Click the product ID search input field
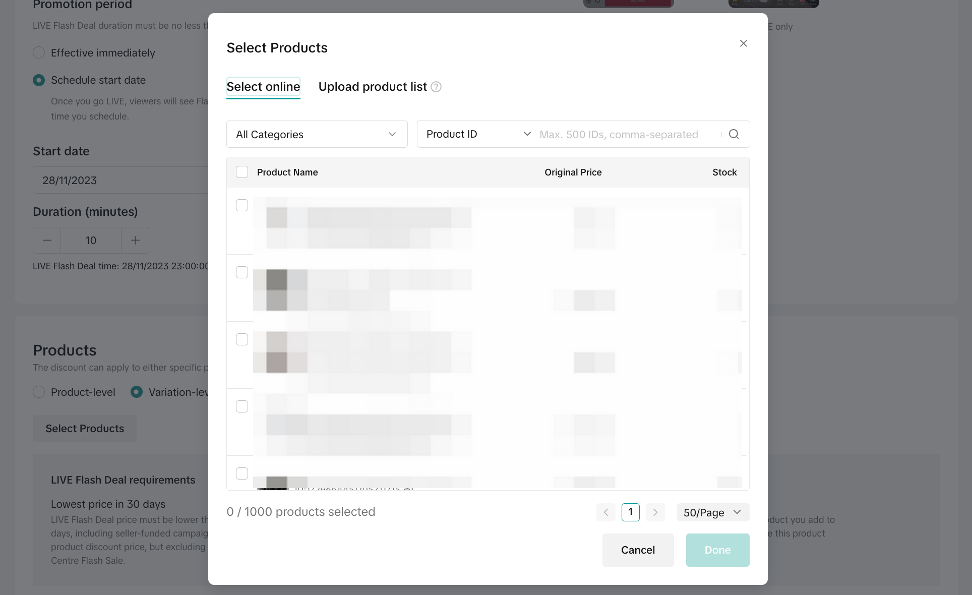972x595 pixels. (628, 135)
